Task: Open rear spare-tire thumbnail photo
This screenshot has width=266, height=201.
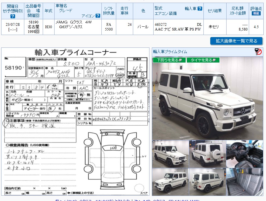Action: pos(208,154)
